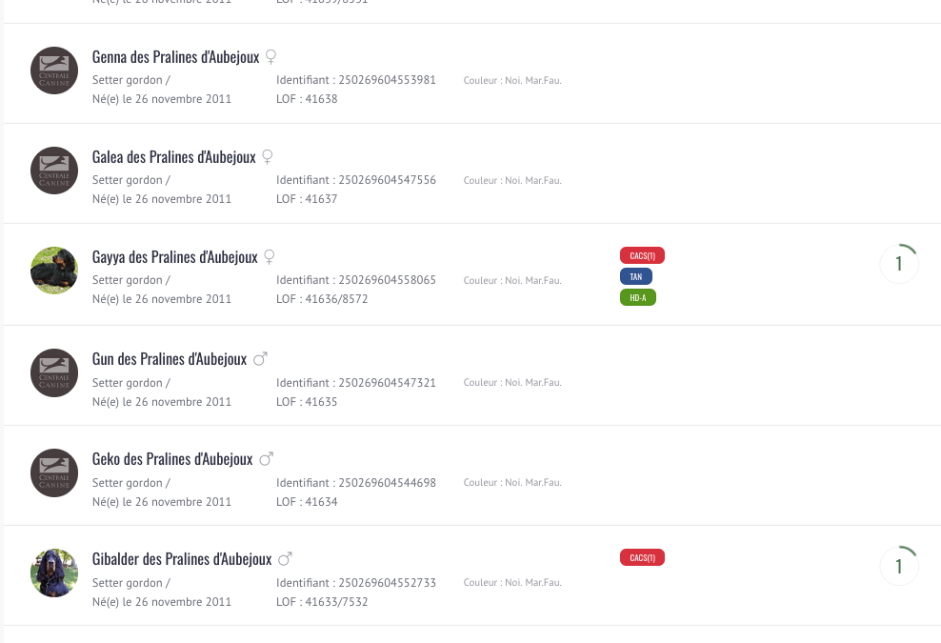Open Gibalder's dog photo thumbnail
This screenshot has width=941, height=643.
coord(54,573)
